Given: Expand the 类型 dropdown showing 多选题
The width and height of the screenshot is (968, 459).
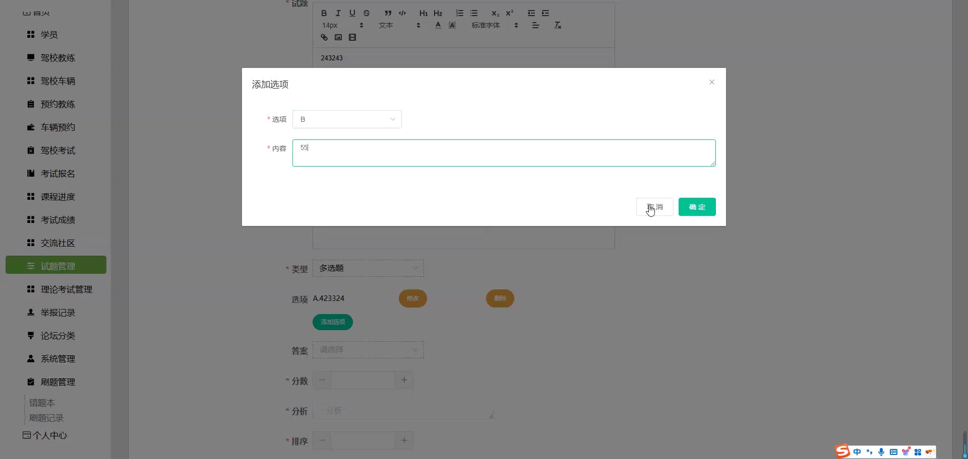Looking at the screenshot, I should (x=368, y=268).
